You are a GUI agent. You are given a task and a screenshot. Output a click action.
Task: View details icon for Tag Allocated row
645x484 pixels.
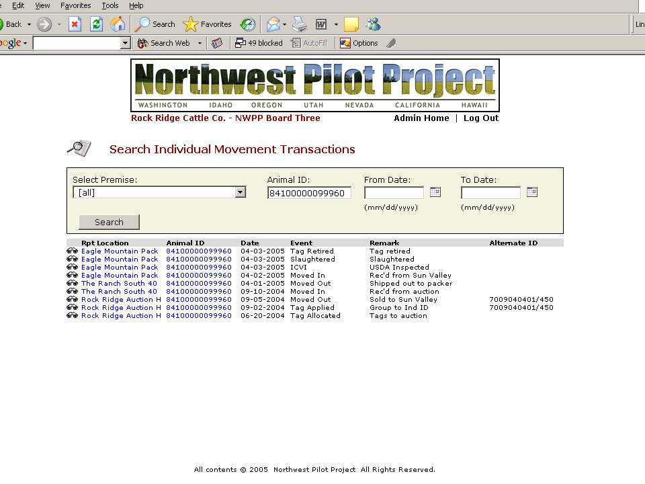tap(73, 315)
